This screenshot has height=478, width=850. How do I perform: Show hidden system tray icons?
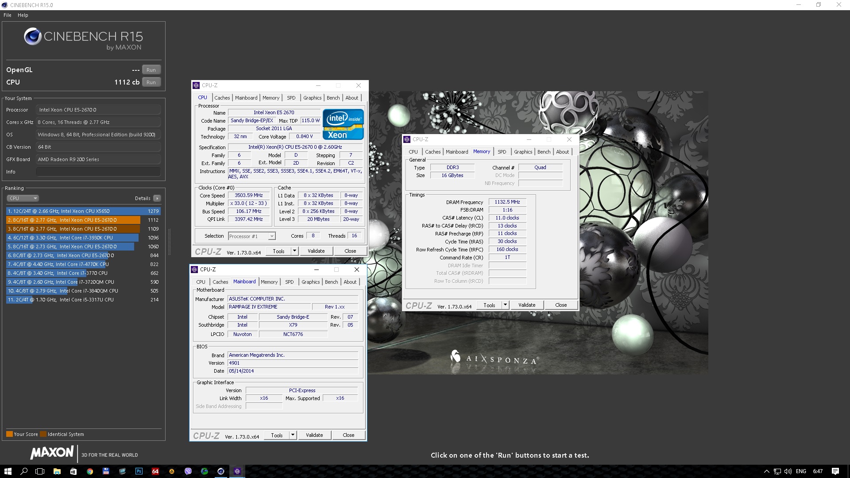click(766, 471)
